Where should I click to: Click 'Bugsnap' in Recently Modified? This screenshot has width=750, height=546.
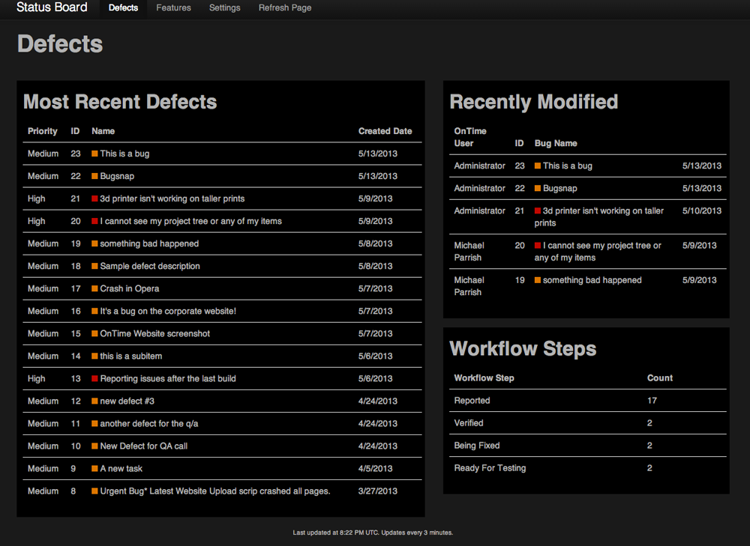560,188
